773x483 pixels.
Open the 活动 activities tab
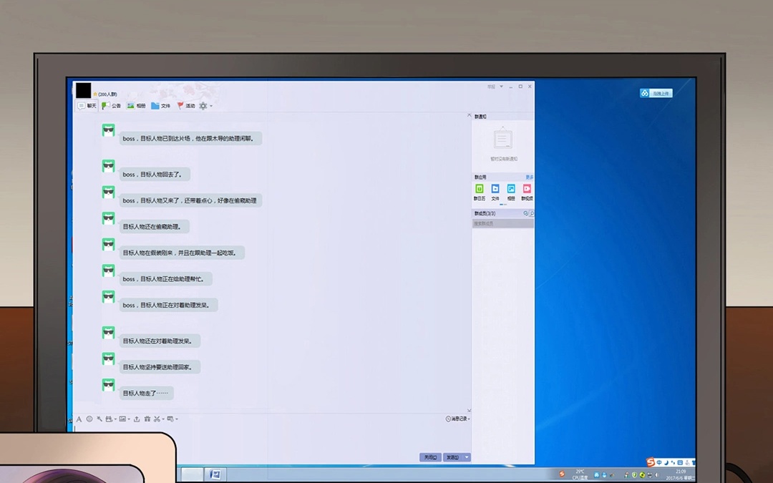click(186, 106)
